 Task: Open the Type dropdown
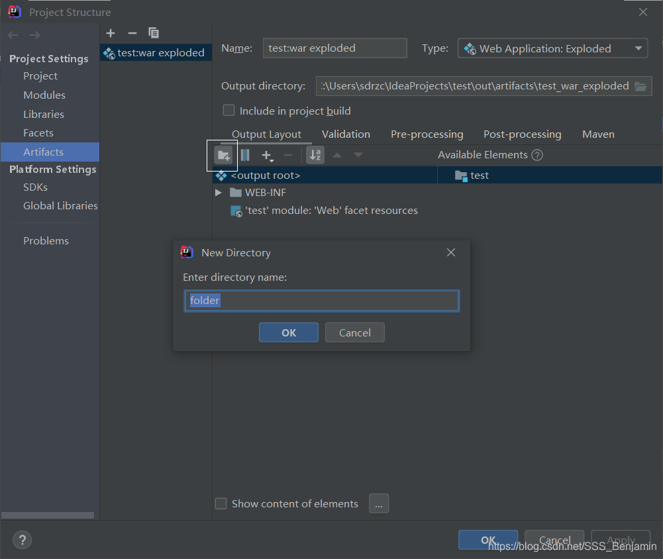(x=552, y=48)
